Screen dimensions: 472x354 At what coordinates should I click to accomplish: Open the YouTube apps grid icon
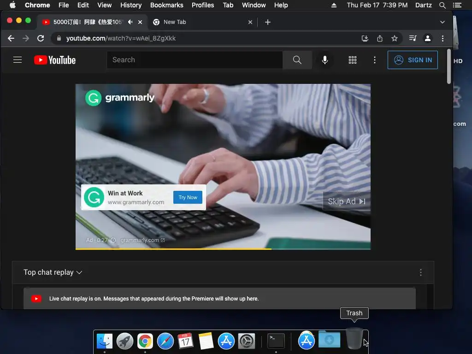coord(353,60)
